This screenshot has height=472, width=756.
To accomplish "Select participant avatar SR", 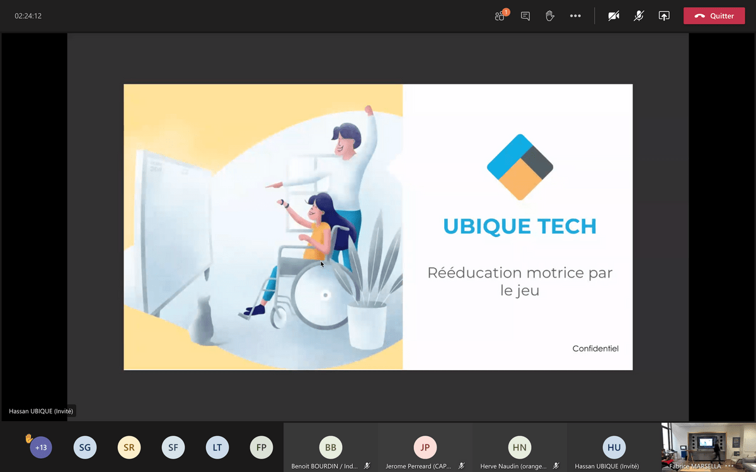I will pos(129,447).
